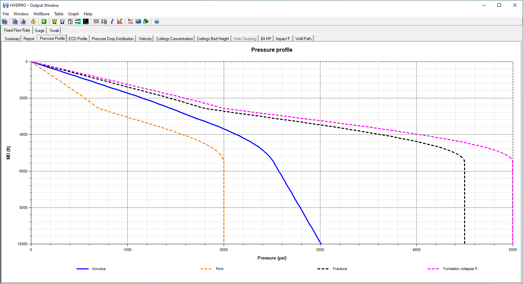Open the green notebook toolbar icon
This screenshot has width=523, height=284.
click(146, 21)
